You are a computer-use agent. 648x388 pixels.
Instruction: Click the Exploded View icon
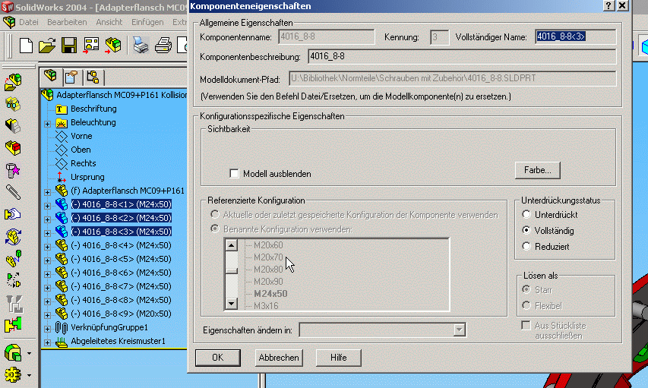(13, 280)
